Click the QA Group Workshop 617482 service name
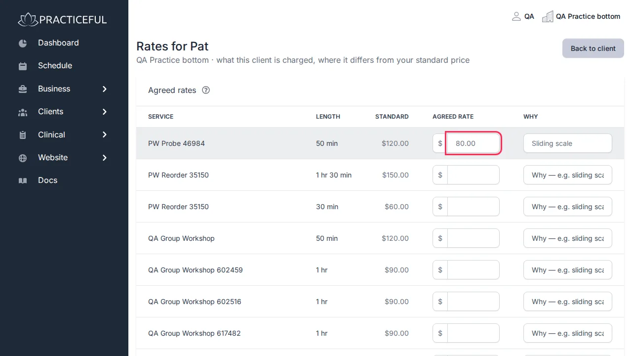This screenshot has width=632, height=356. click(195, 333)
